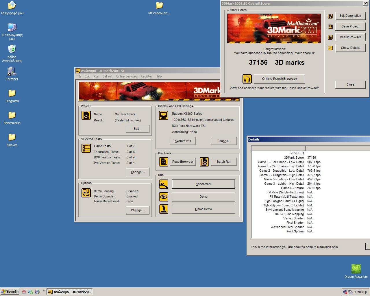Click the Save Project floppy icon
Screen dimensions: 370x296
(x=330, y=27)
